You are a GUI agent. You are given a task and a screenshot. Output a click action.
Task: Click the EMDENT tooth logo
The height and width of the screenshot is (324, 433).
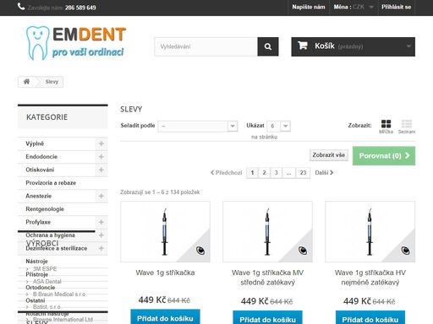click(x=75, y=43)
